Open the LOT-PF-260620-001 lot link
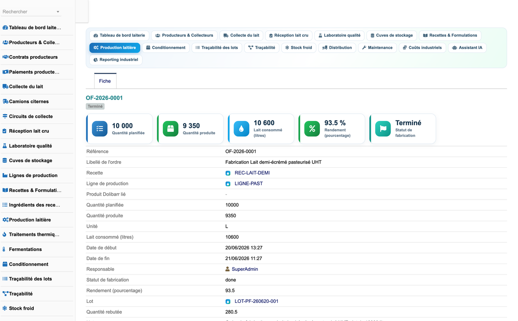 click(256, 301)
